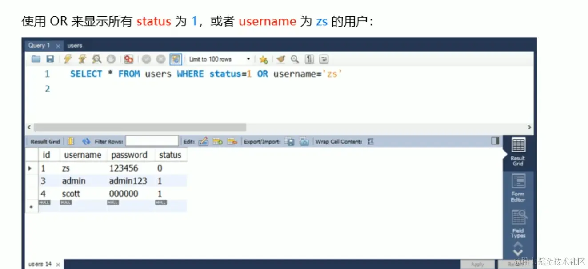Sort by the password column header
Image resolution: width=588 pixels, height=269 pixels.
tap(129, 155)
